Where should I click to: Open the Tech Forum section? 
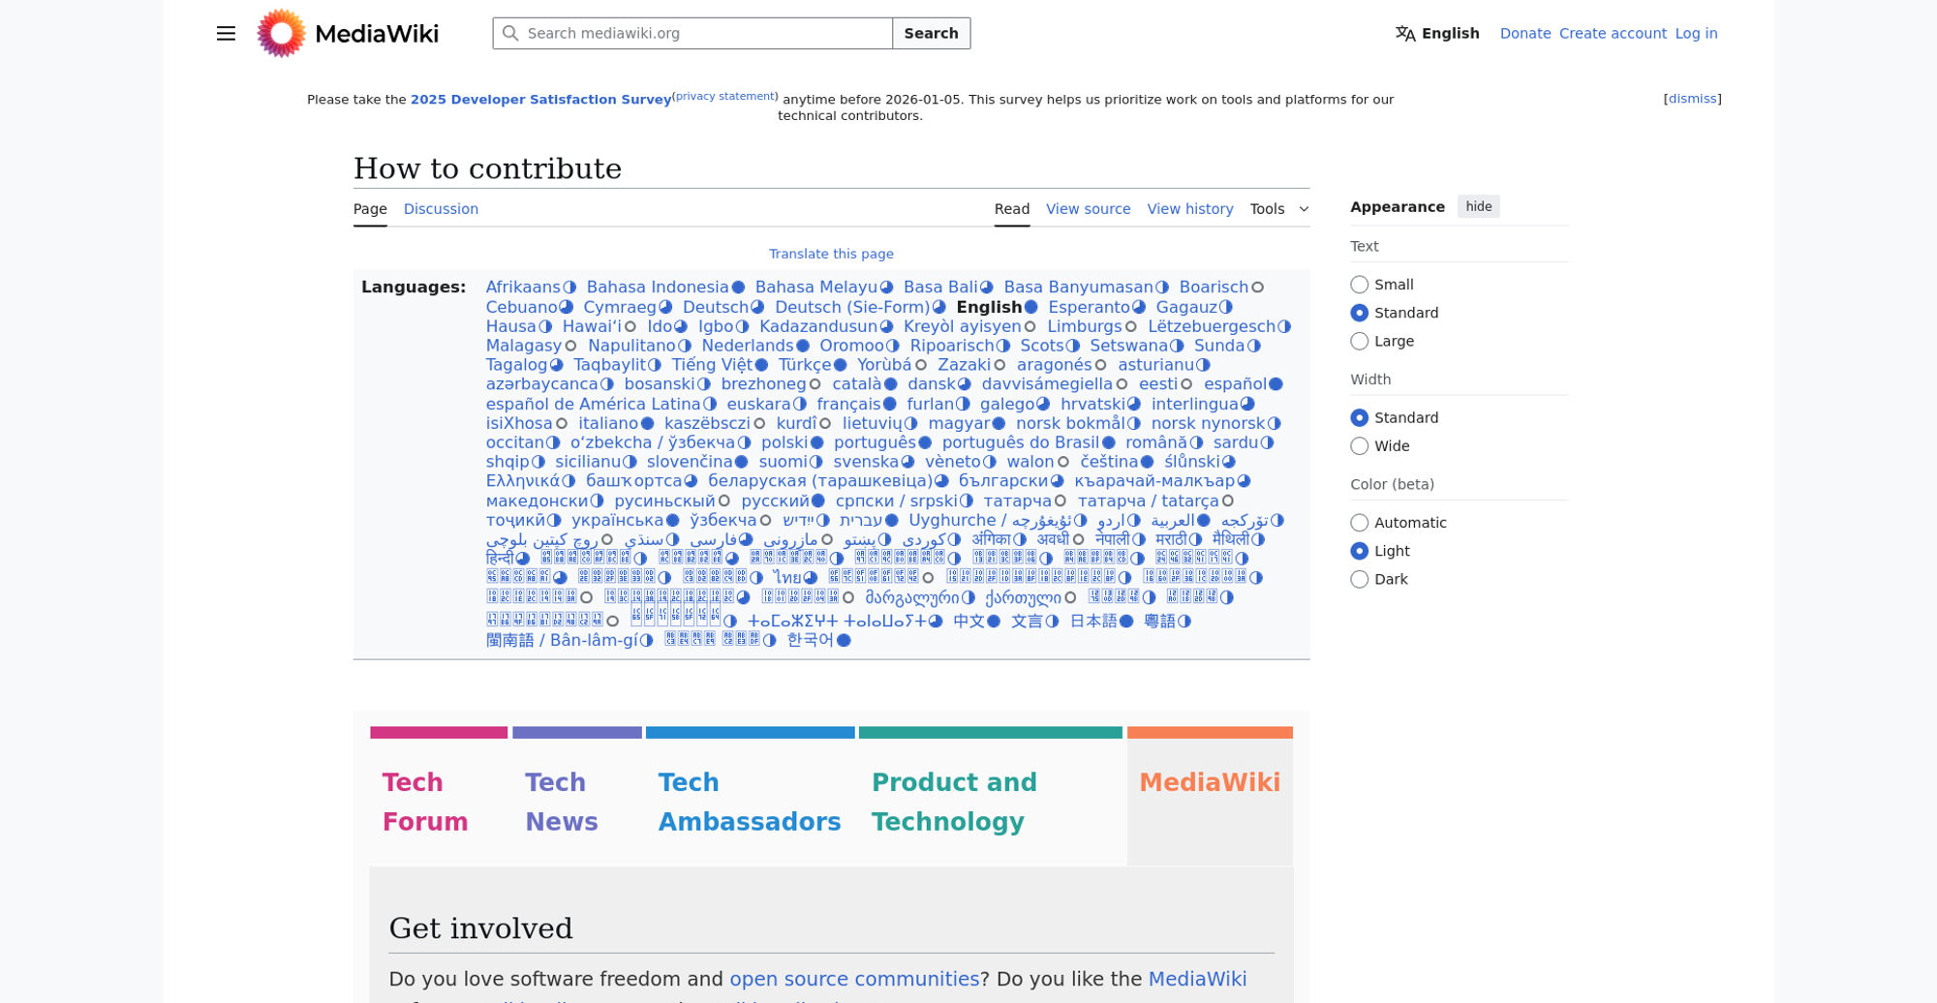tap(425, 802)
